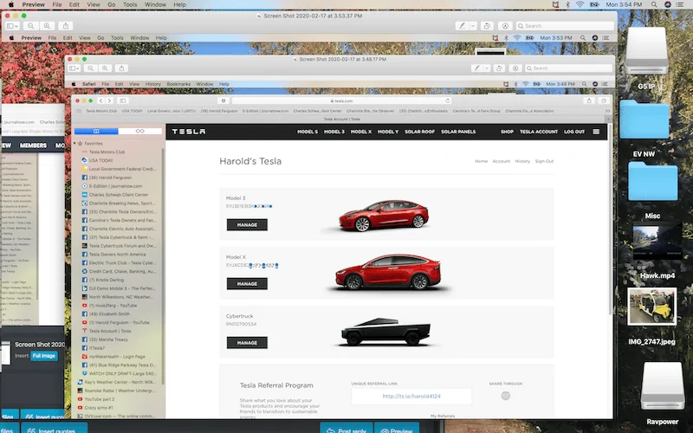Open Spotlight search in top menu bar
This screenshot has width=693, height=433.
(654, 4)
